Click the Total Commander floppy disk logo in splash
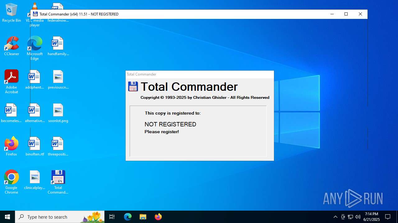 coord(133,86)
